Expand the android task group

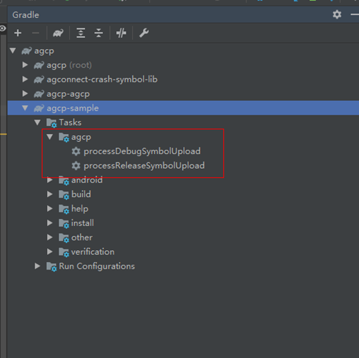coord(50,180)
